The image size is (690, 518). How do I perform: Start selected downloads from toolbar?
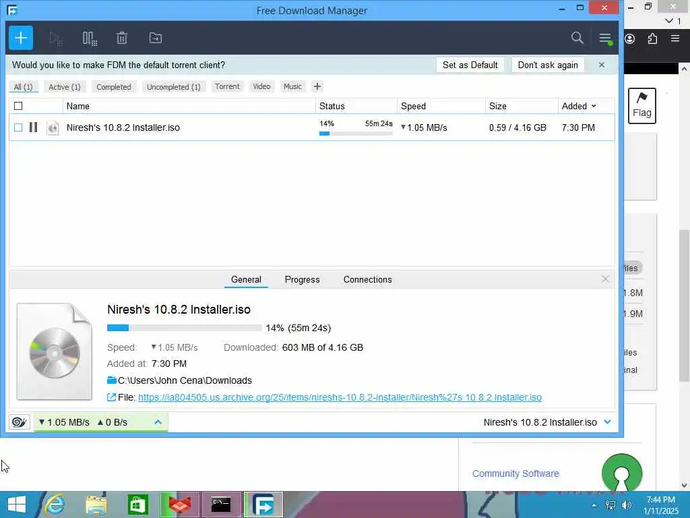click(x=56, y=38)
